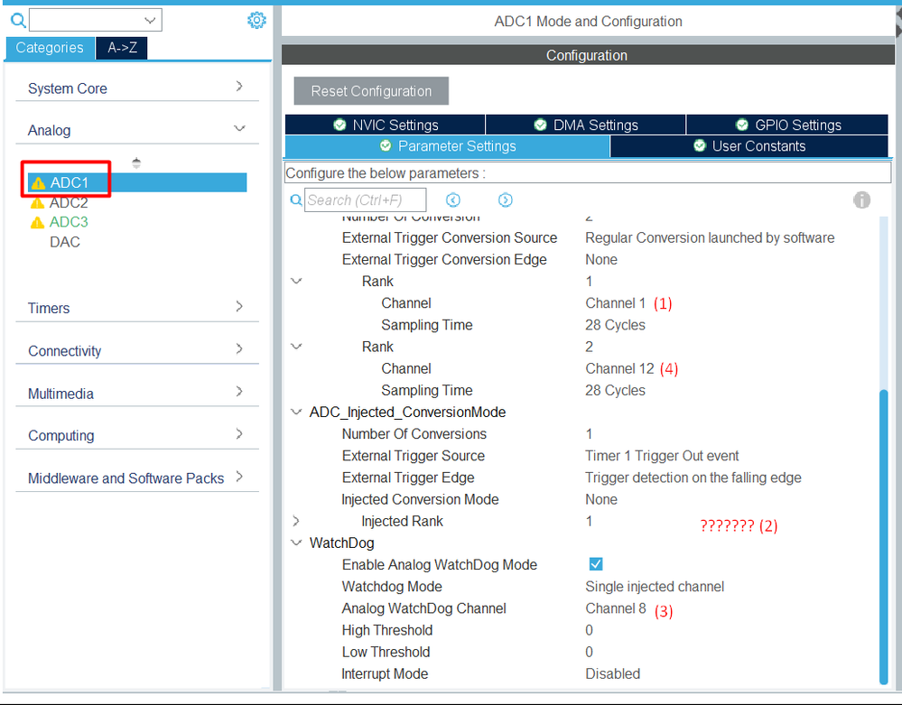Screen dimensions: 902x705
Task: Click 'Timer 1 Trigger Out event' value
Action: click(x=662, y=456)
